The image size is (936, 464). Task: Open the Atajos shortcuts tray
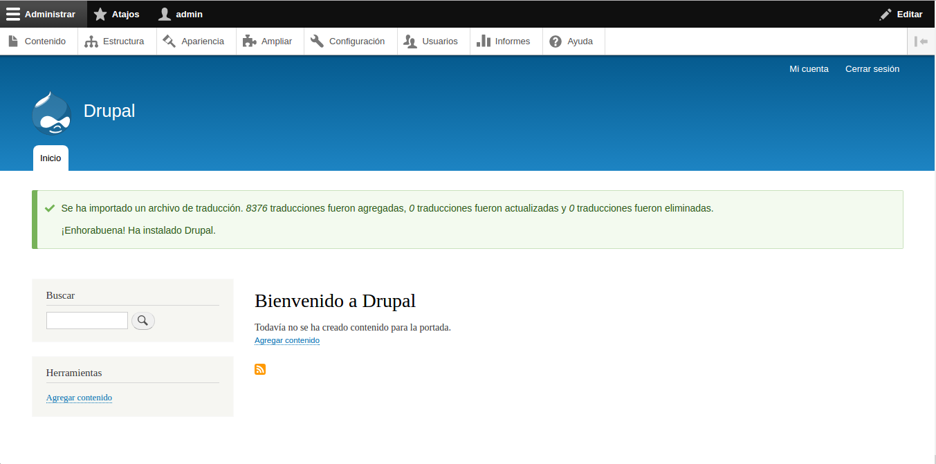tap(118, 14)
